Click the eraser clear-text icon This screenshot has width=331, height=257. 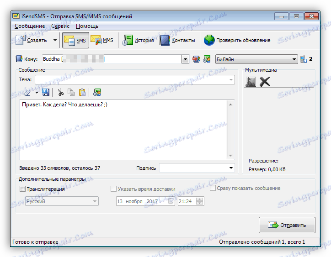click(27, 92)
